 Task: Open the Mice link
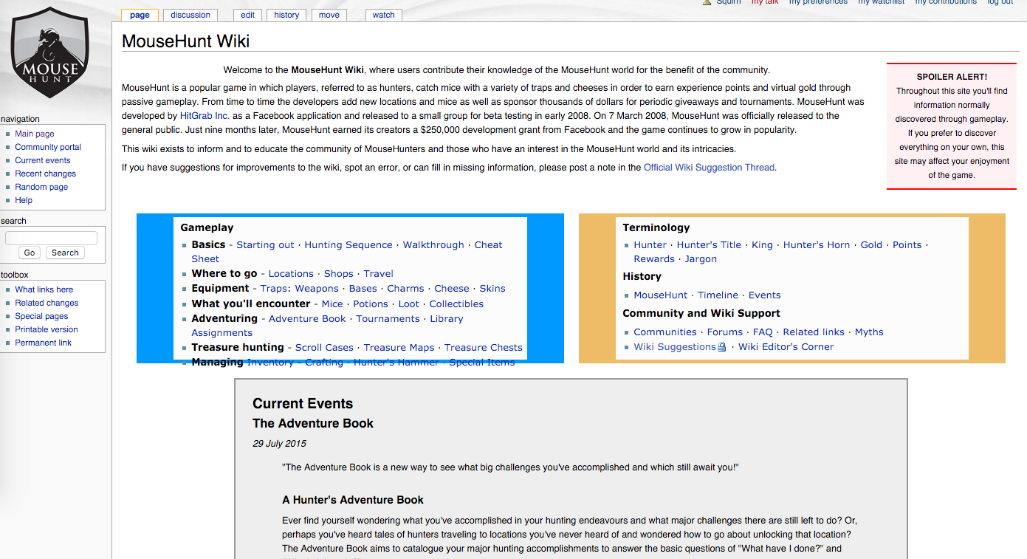(332, 304)
